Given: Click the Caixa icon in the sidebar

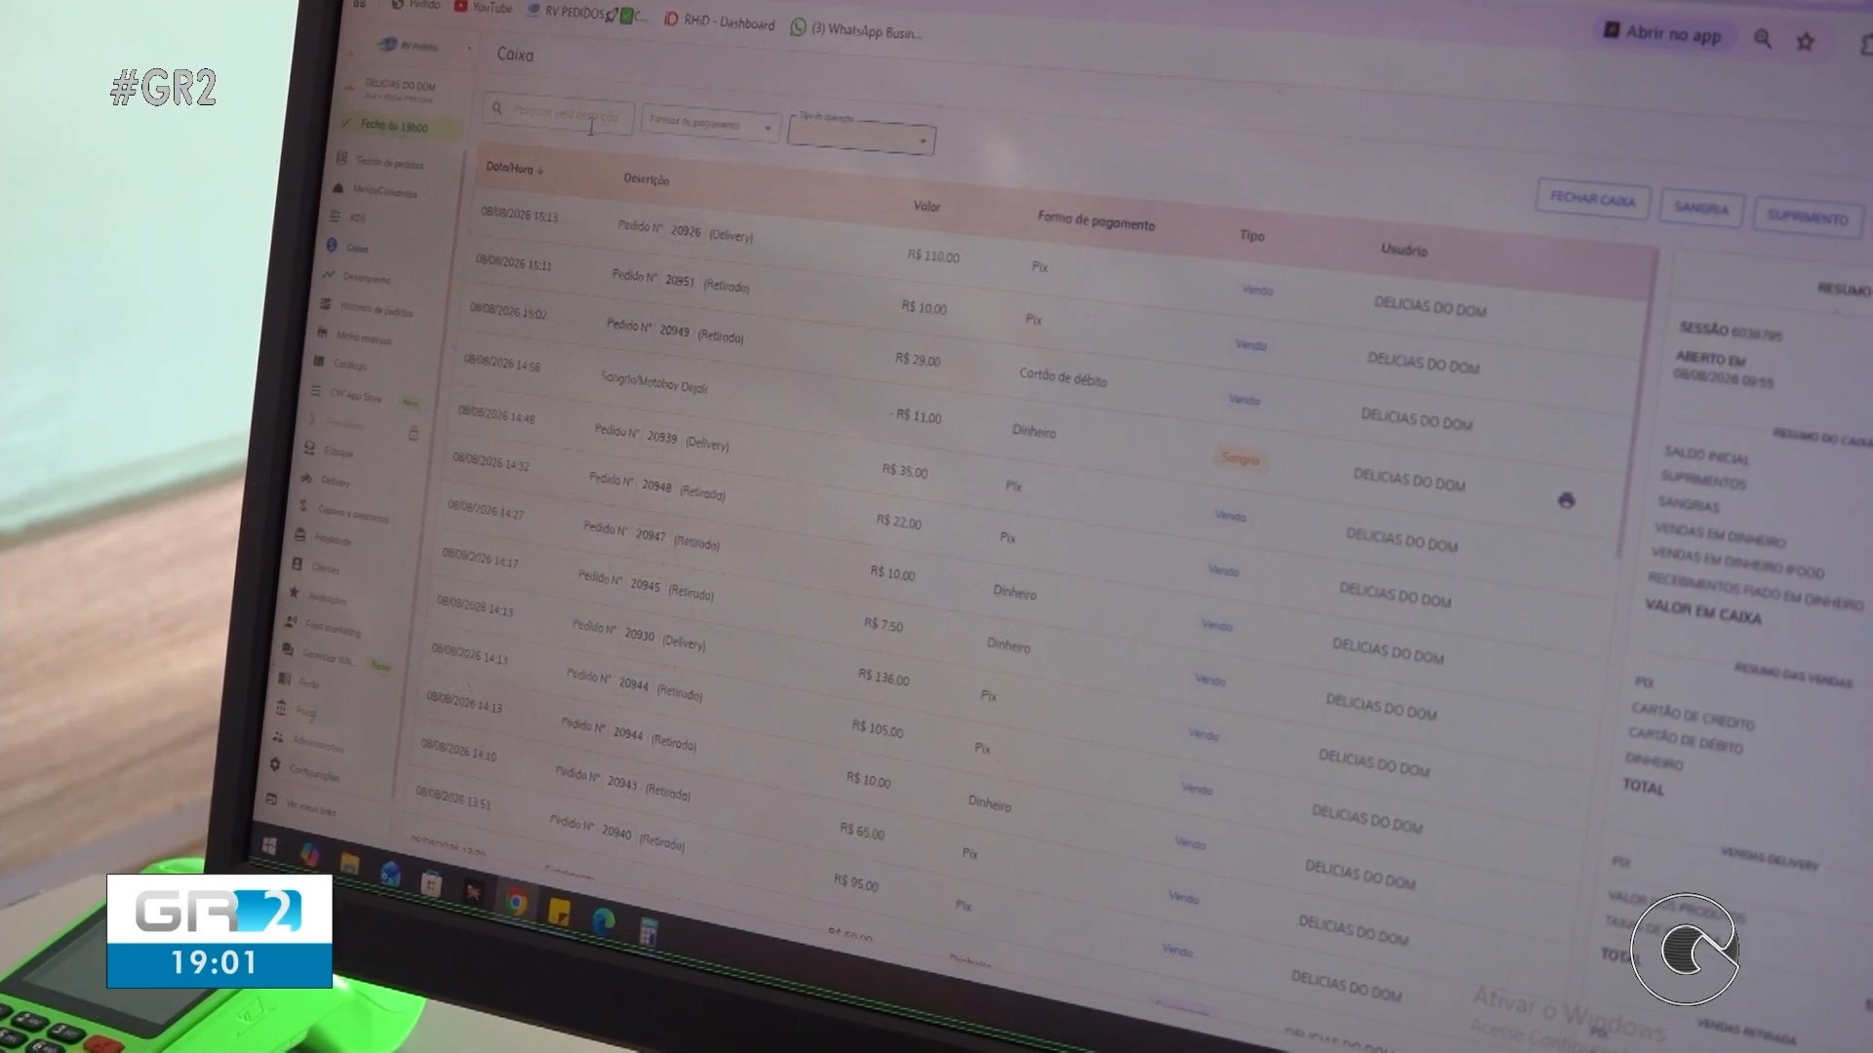Looking at the screenshot, I should [x=332, y=245].
